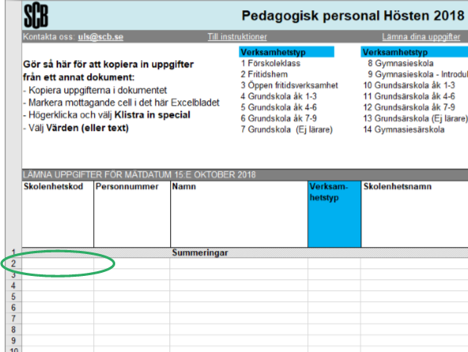The image size is (468, 352).
Task: Select the Namn column header
Action: 239,214
